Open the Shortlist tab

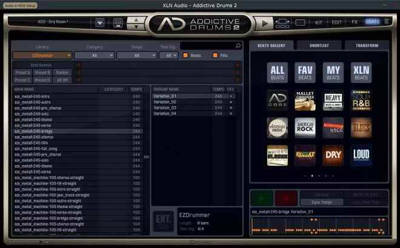[x=319, y=45]
